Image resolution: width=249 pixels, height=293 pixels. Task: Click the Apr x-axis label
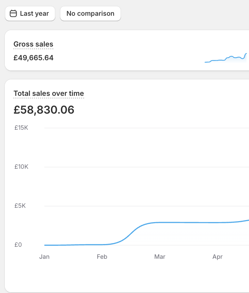[x=218, y=257]
